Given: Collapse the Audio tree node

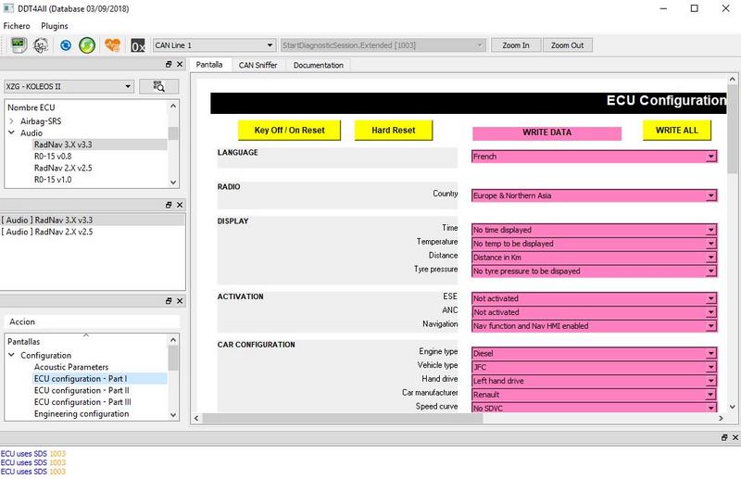Looking at the screenshot, I should click(12, 132).
